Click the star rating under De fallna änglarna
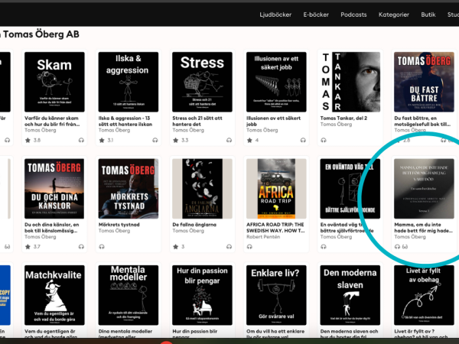 click(x=176, y=247)
